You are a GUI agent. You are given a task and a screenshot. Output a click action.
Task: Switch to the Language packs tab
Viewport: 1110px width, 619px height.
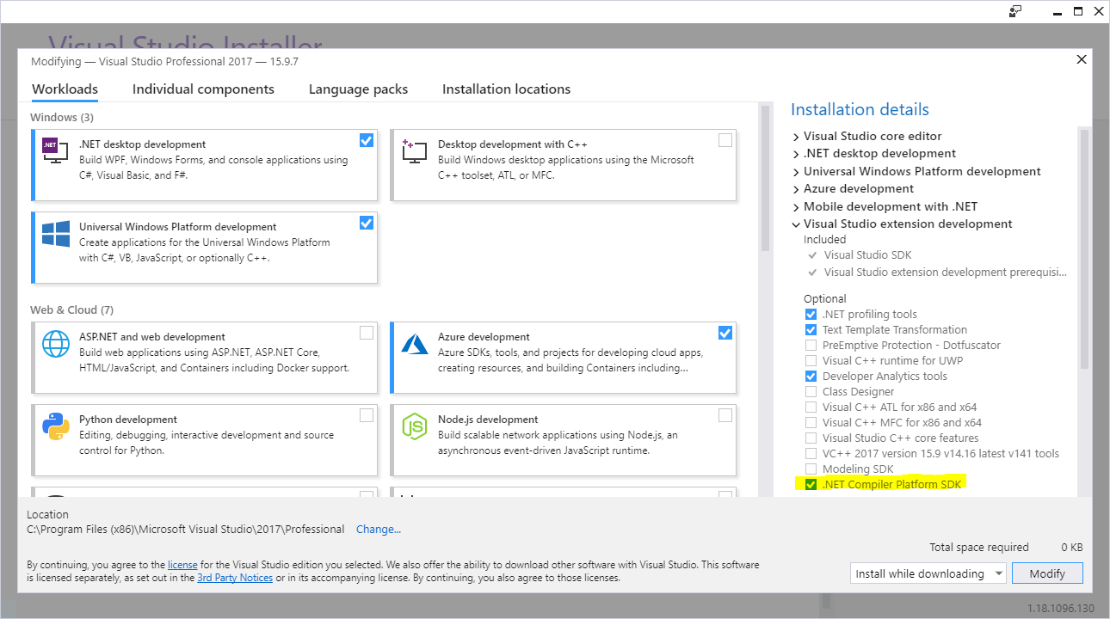tap(358, 89)
